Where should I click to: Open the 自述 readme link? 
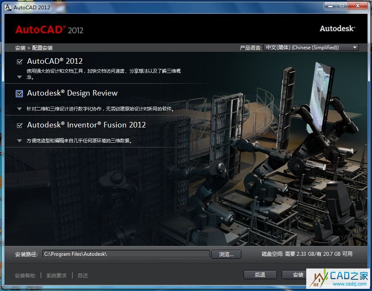pyautogui.click(x=83, y=275)
